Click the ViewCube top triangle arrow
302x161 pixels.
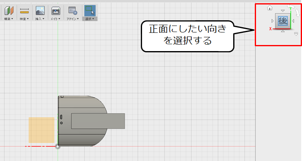pos(283,11)
